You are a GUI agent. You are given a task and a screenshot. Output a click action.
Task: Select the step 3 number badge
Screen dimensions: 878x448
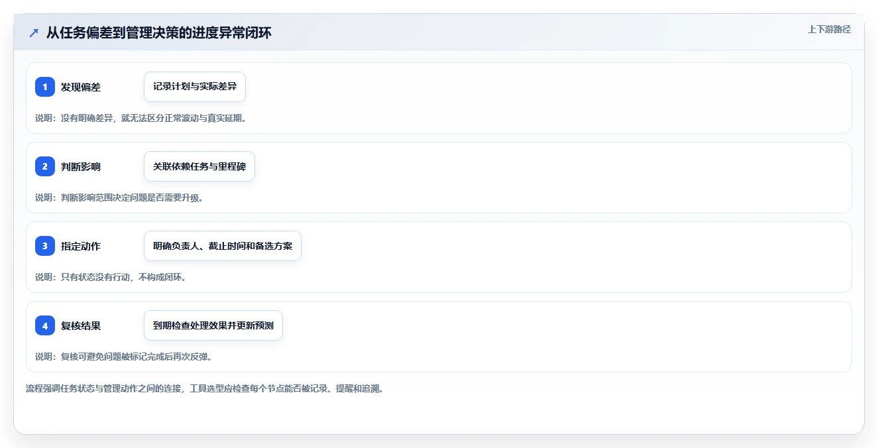click(x=45, y=246)
